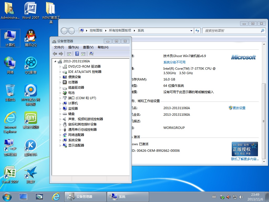The height and width of the screenshot is (202, 269).
Task: Open the WIN7激活工具 folder icon
Action: point(51,12)
